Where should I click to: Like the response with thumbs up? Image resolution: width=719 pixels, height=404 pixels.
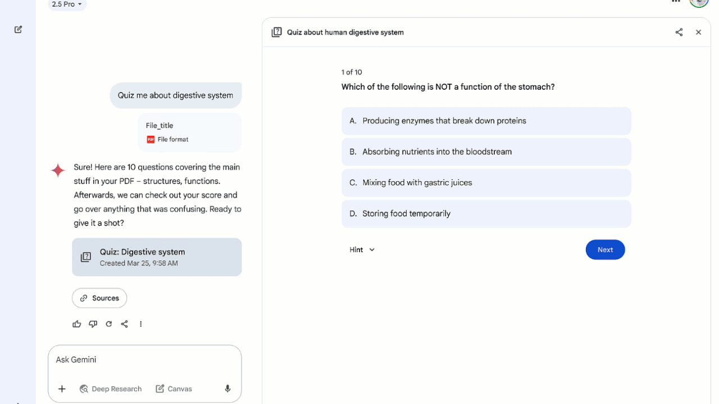77,324
